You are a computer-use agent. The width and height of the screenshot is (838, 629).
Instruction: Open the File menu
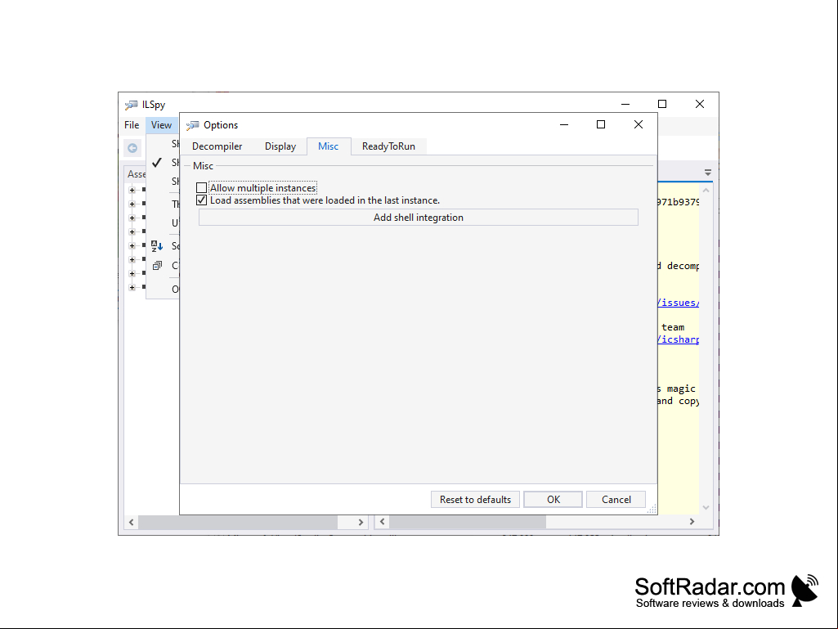[x=132, y=125]
